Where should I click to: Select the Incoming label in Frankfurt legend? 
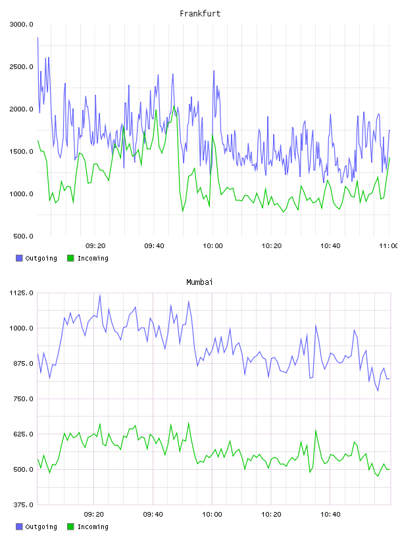tap(93, 259)
